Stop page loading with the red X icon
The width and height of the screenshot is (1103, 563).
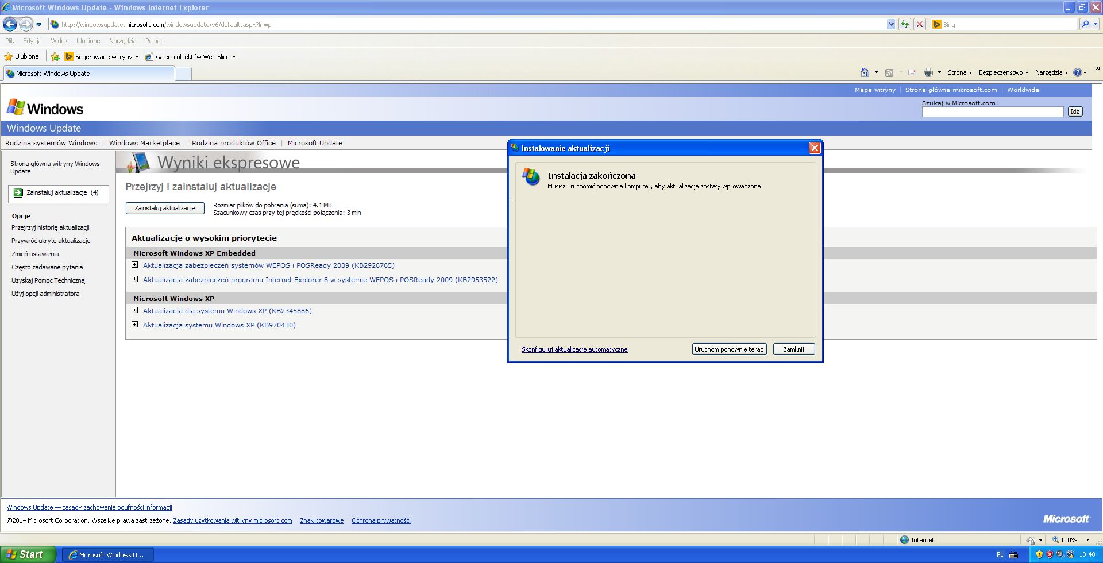click(x=920, y=24)
